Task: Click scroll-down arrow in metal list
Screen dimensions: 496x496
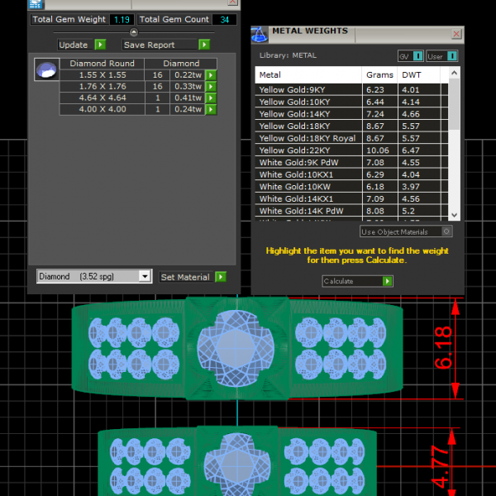Action: [453, 215]
